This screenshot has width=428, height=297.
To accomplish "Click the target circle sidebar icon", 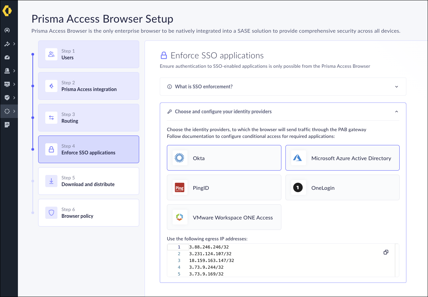I will click(x=7, y=30).
